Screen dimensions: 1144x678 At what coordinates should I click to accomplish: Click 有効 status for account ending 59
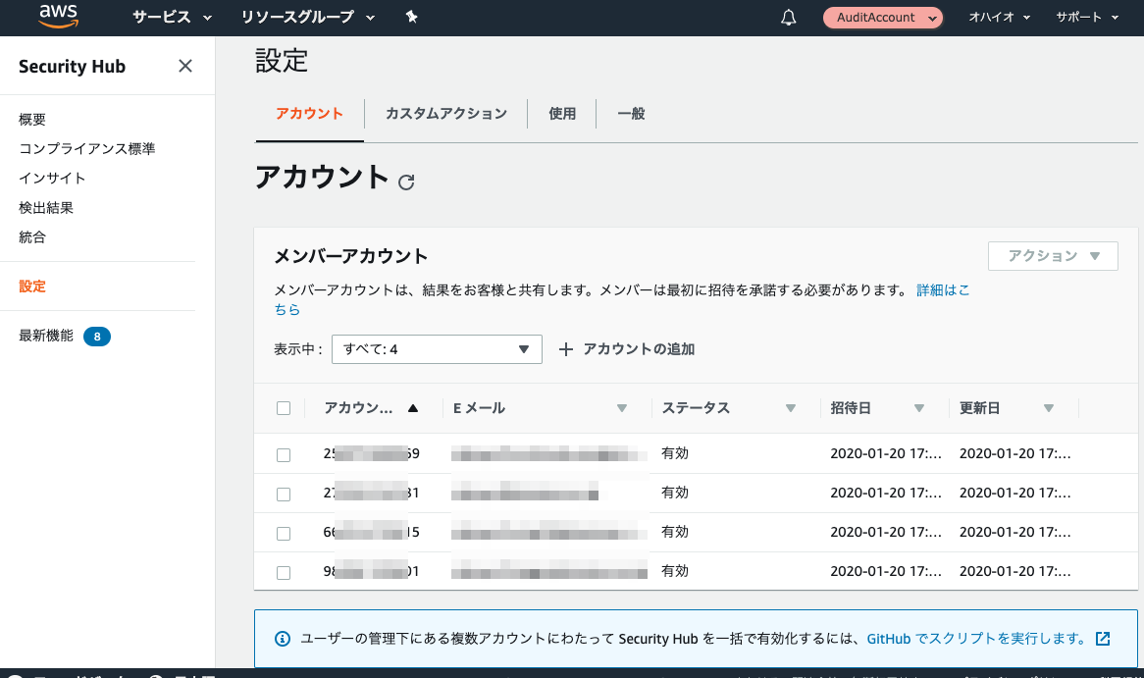coord(675,453)
